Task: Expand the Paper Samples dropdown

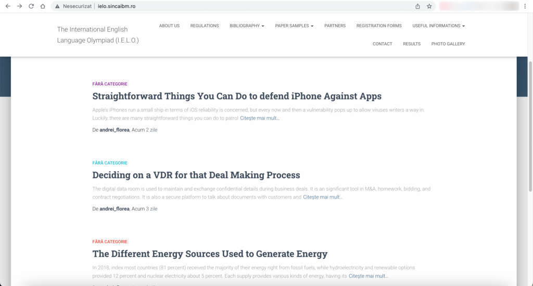Action: pos(294,26)
